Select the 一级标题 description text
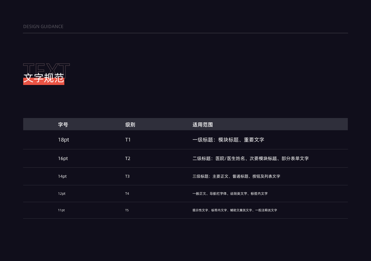The image size is (371, 261). click(228, 140)
